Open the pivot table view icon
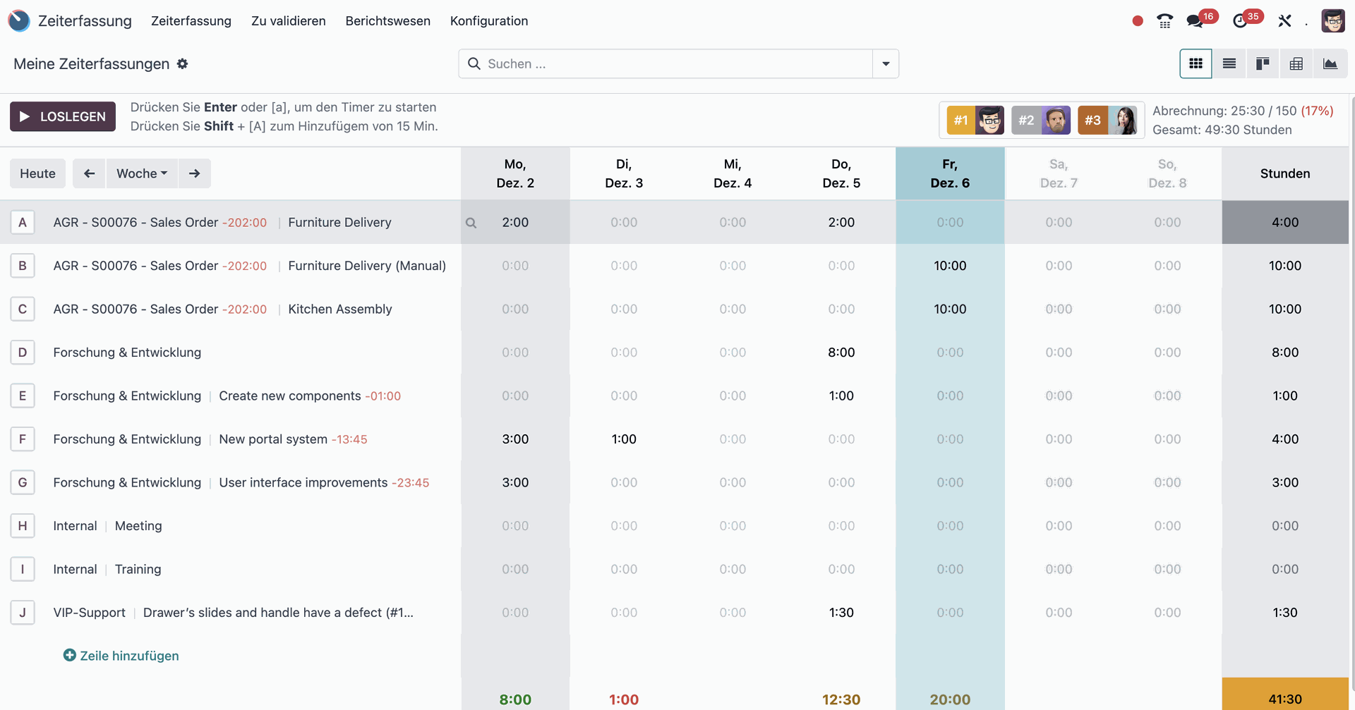This screenshot has width=1355, height=710. tap(1296, 63)
